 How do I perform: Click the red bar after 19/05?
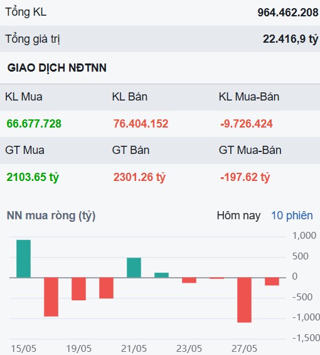tap(106, 288)
